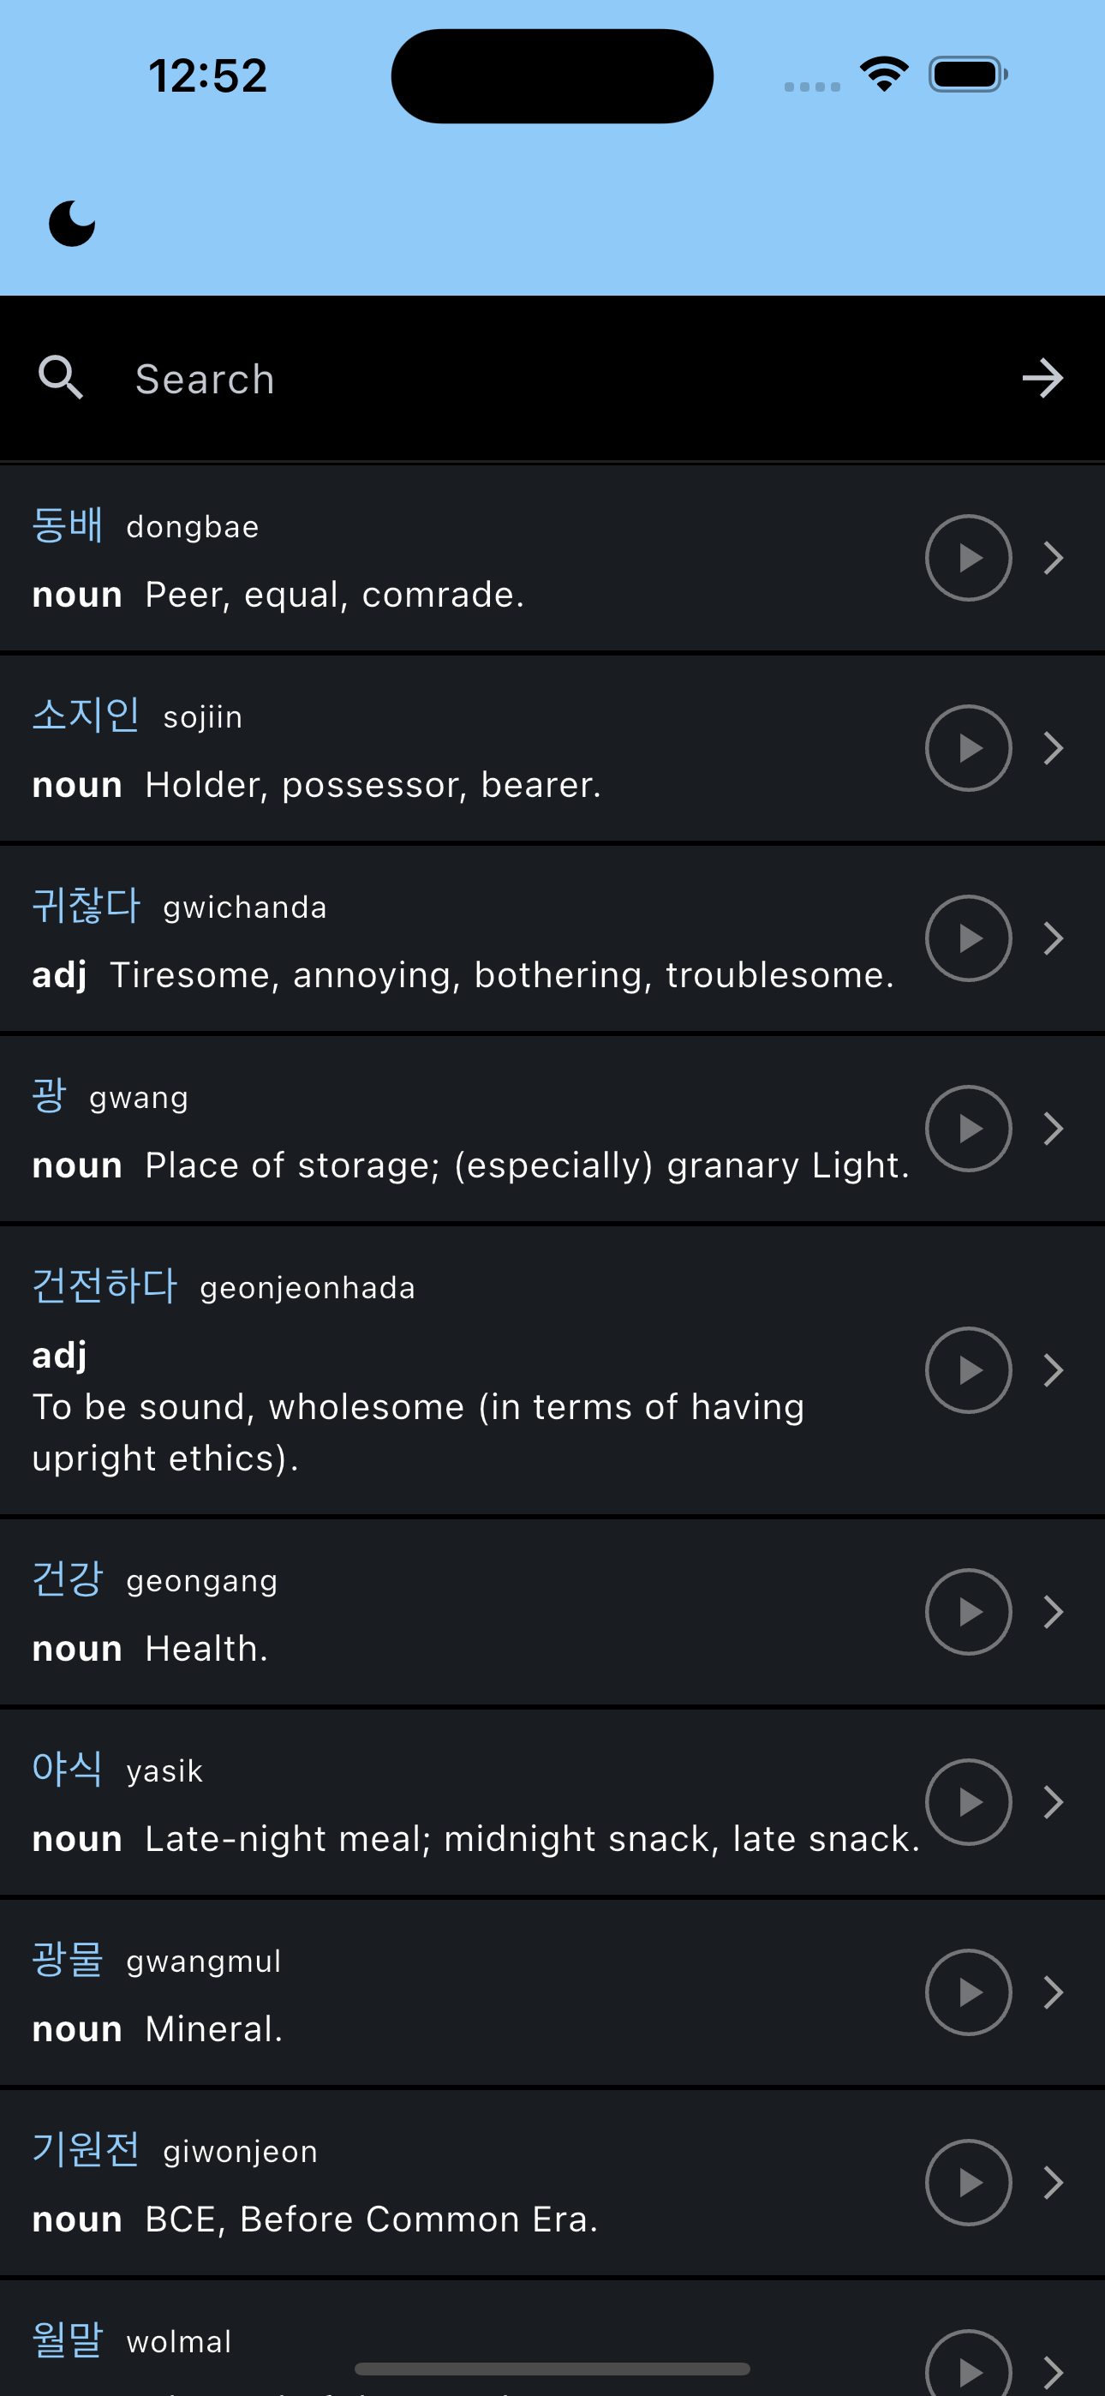Play audio for 광물 gwangmul

(x=968, y=1992)
